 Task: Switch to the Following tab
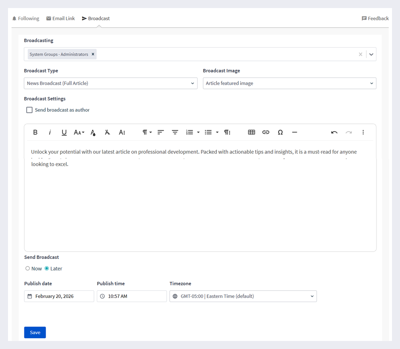pyautogui.click(x=26, y=18)
